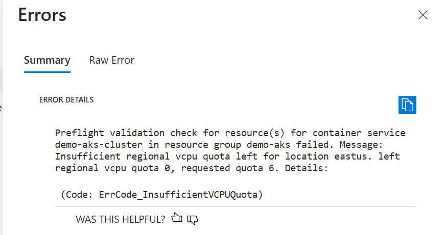Screen dimensions: 446x235
Task: Click the word Preflight in the message
Action: point(80,133)
